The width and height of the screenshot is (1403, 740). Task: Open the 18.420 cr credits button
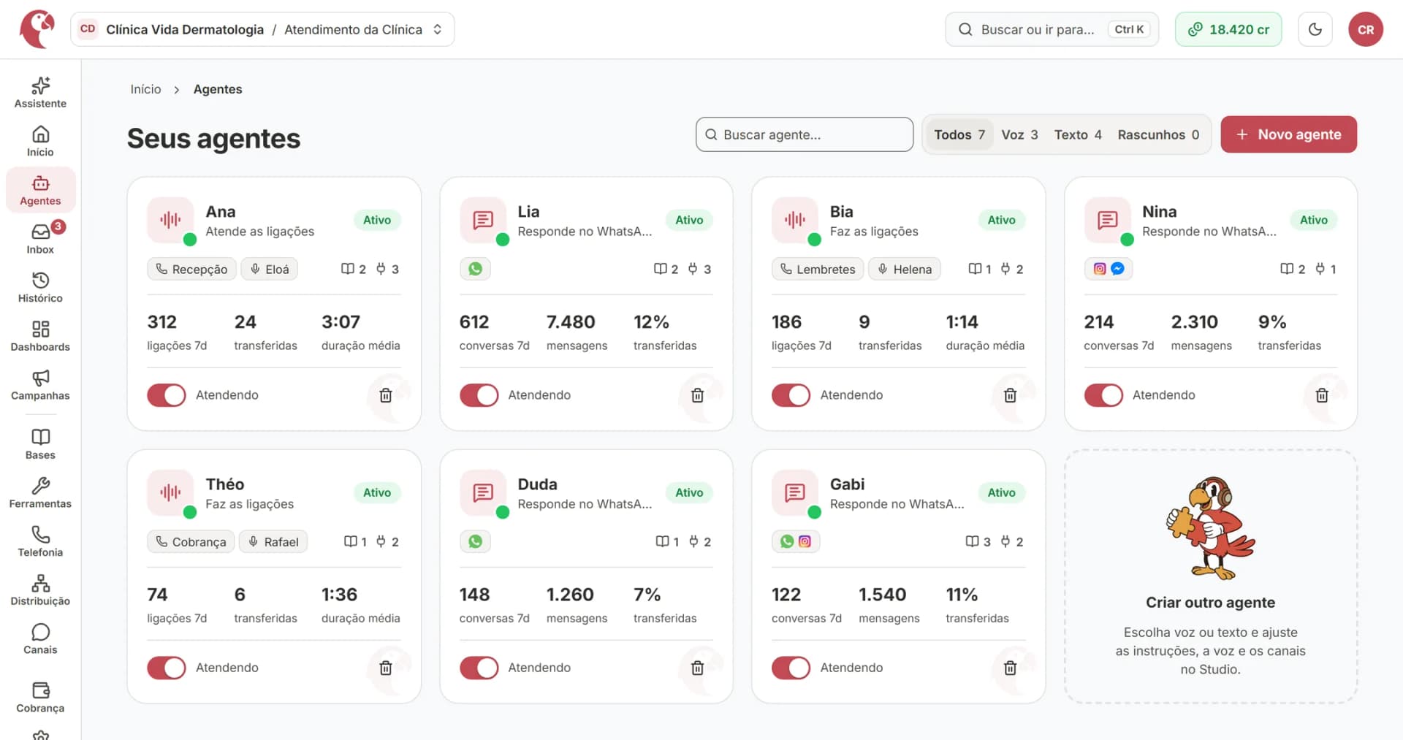point(1228,29)
